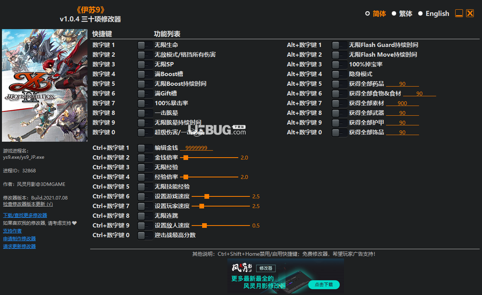Viewport: 482px width, 295px height.
Task: Turn on 无限经验 switch
Action: 145,168
